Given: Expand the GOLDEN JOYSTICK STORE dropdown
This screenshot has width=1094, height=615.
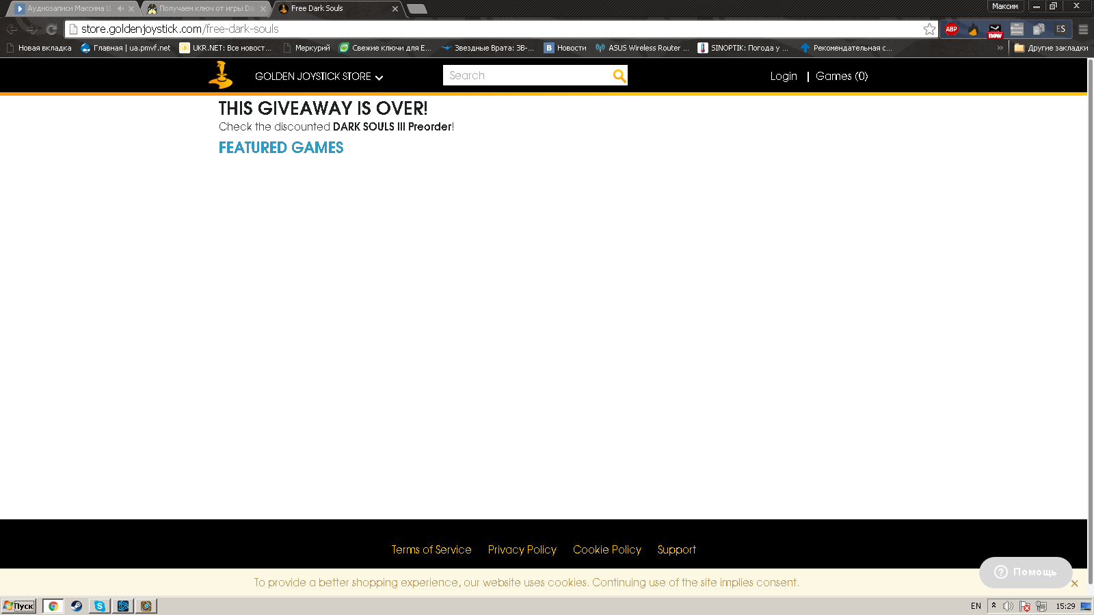Looking at the screenshot, I should (319, 77).
